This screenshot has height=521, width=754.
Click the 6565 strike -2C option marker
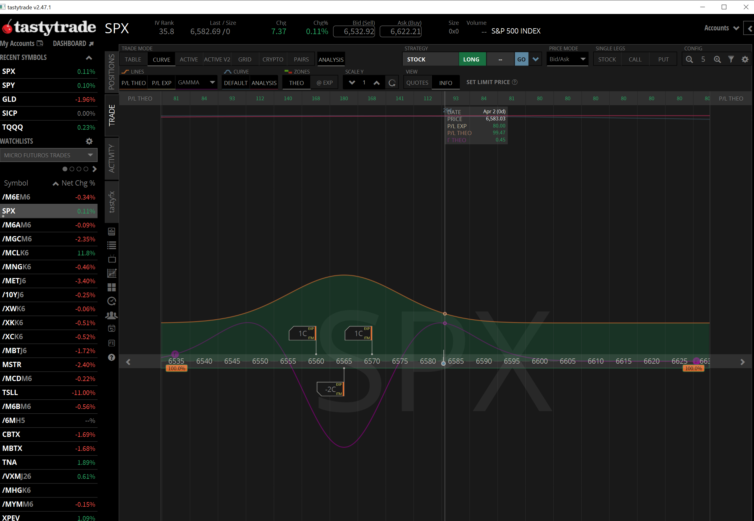(x=331, y=389)
